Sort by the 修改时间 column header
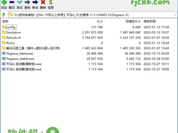Screen dimensions: 178x133 (x=150, y=21)
